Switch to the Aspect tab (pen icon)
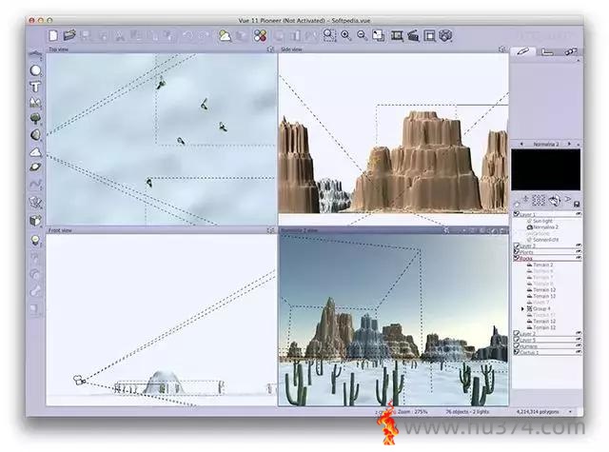The height and width of the screenshot is (452, 609). (x=522, y=50)
